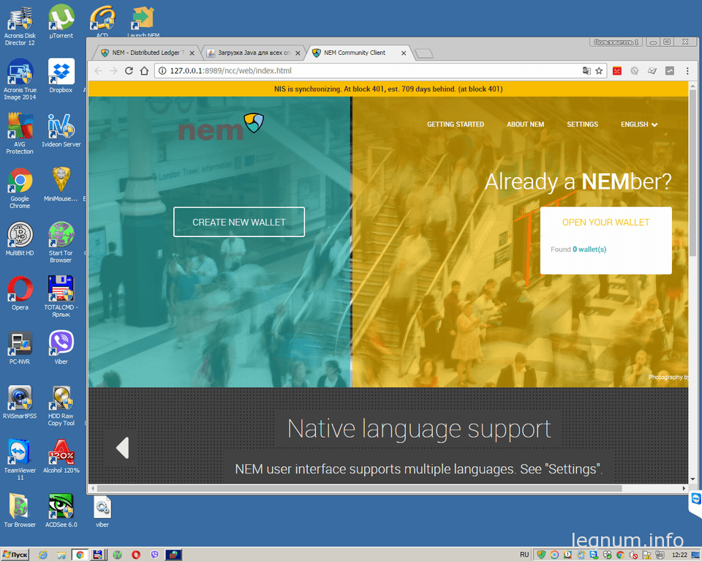Open the MultiBit HD desktop shortcut
Screen dimensions: 702x562
20,239
